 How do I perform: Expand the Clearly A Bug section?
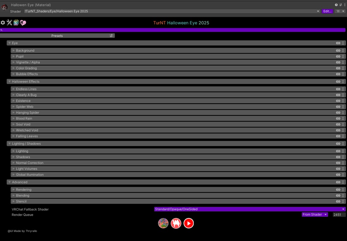coord(14,95)
